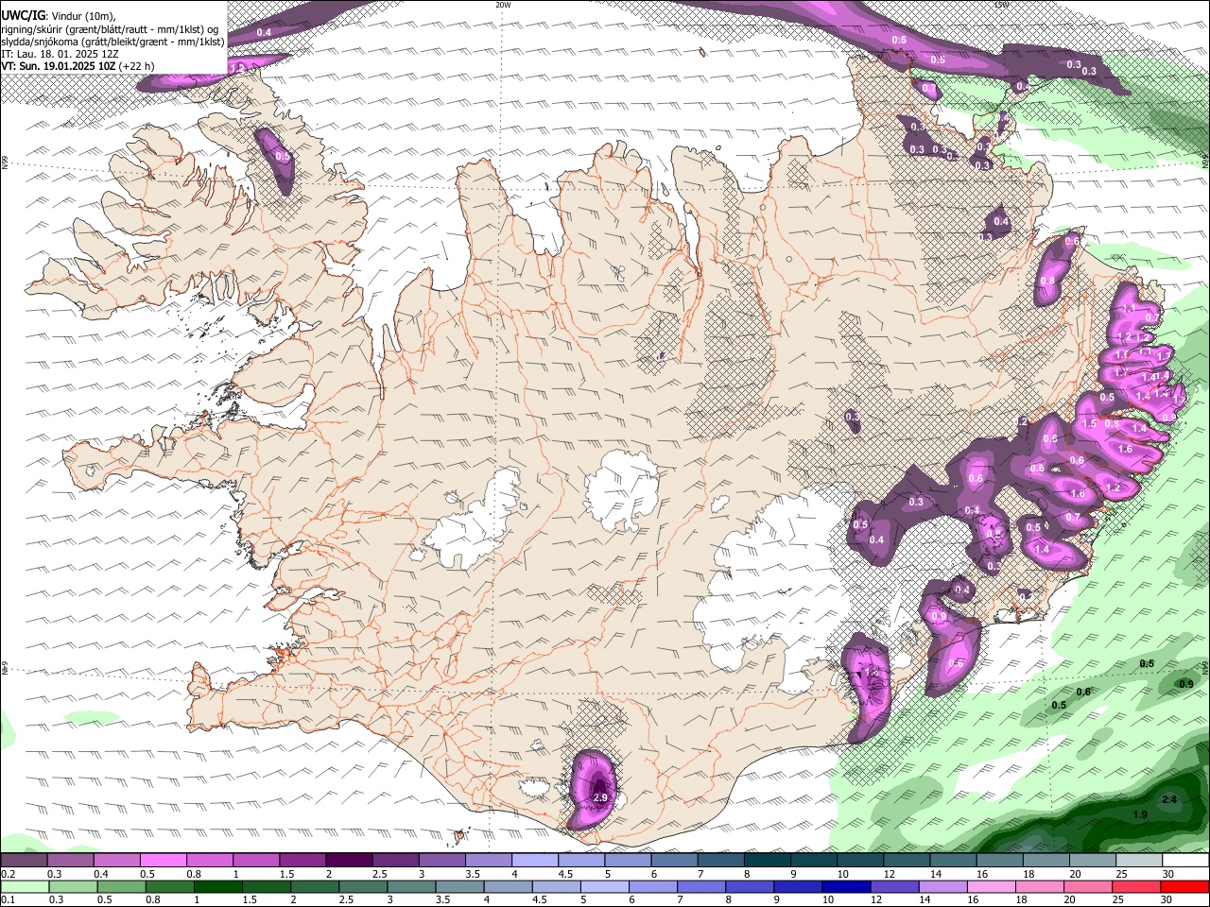Click the '20W' longitude label on the top edge
This screenshot has width=1210, height=907.
point(503,5)
